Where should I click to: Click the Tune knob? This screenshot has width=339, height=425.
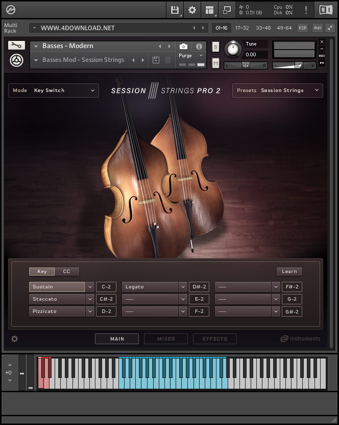coord(233,49)
